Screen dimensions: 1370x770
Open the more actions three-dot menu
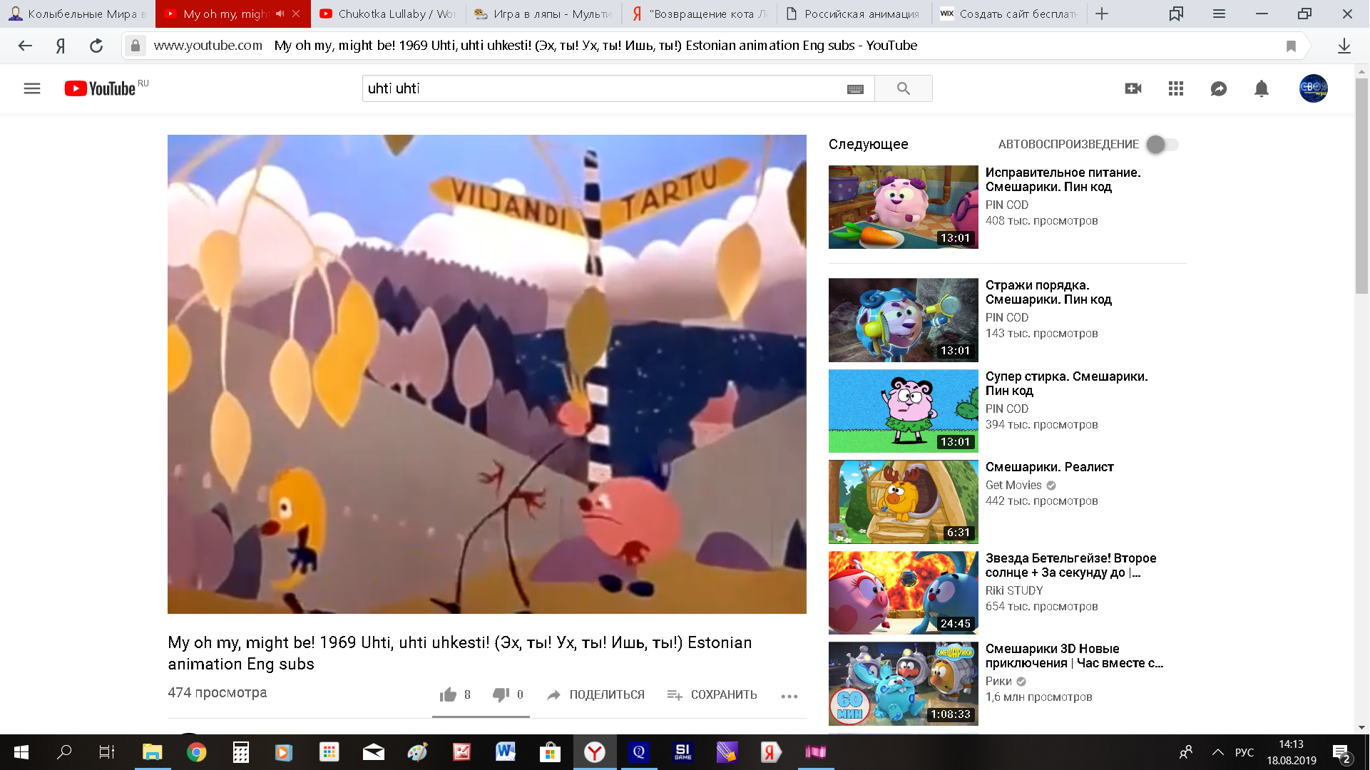[x=789, y=696]
